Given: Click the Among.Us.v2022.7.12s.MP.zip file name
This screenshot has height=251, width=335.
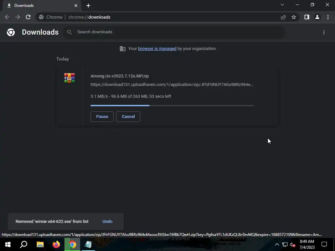Looking at the screenshot, I should [x=120, y=76].
